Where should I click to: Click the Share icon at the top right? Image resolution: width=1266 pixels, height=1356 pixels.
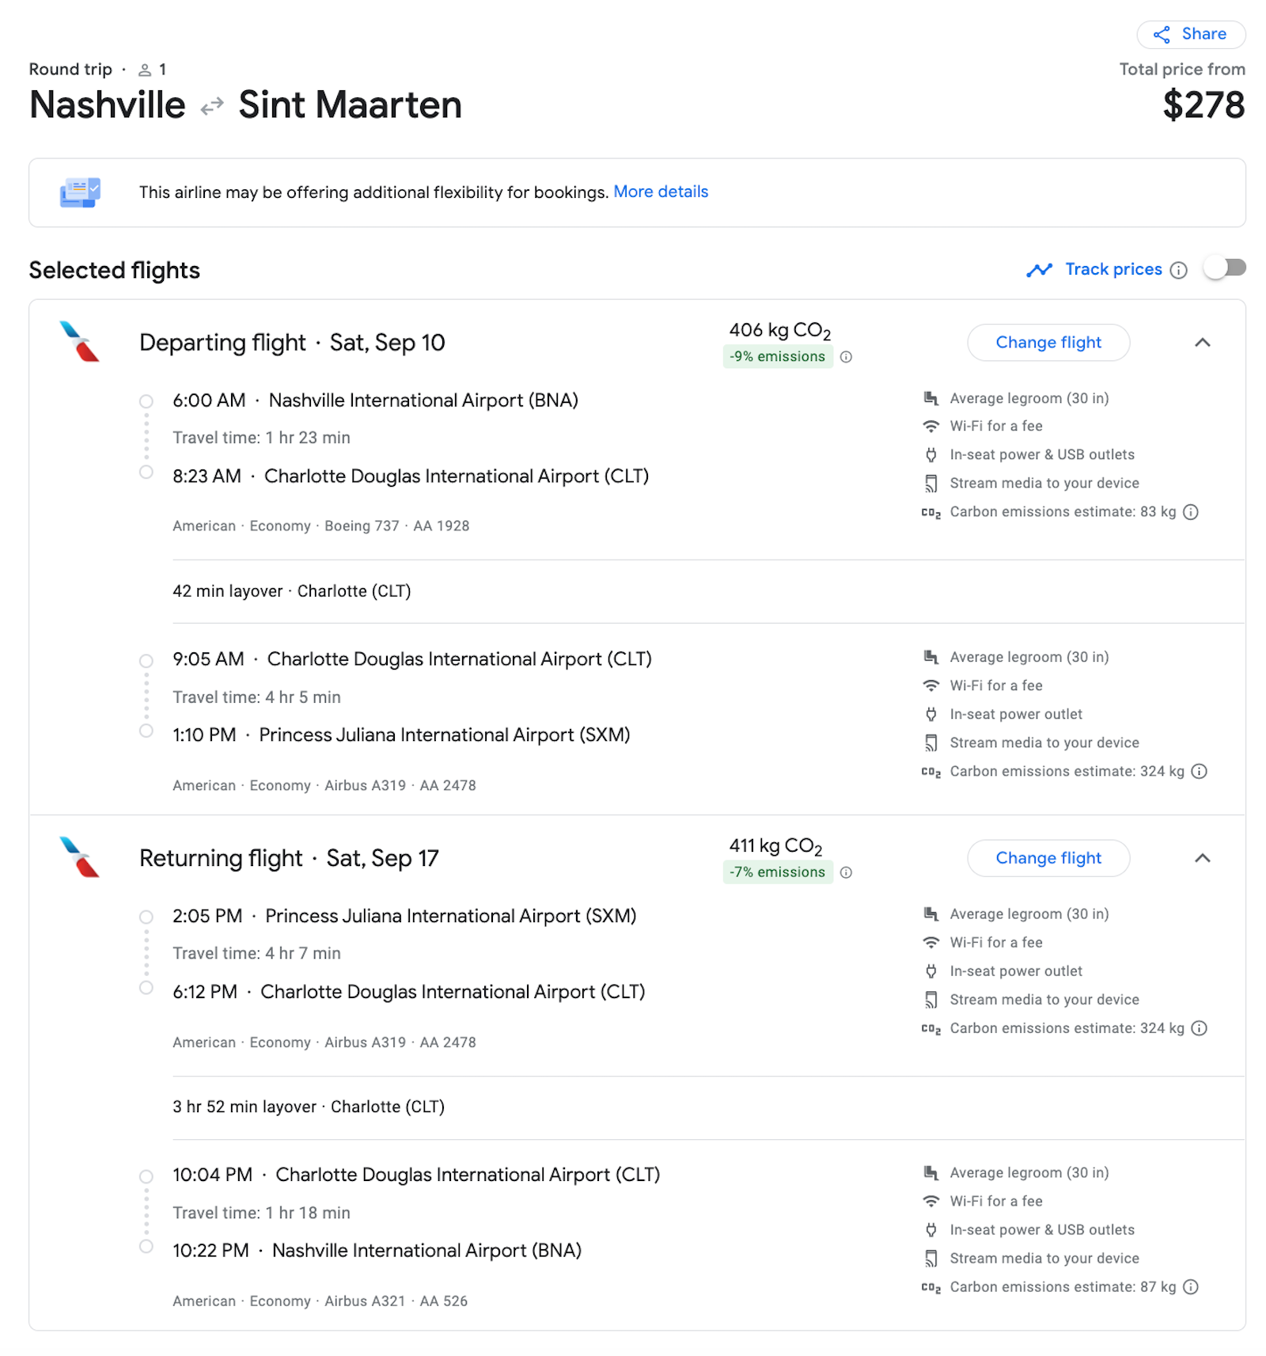pos(1162,34)
